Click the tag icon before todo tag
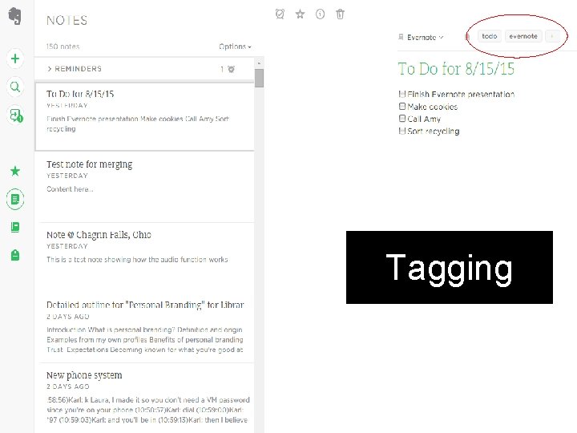The height and width of the screenshot is (433, 577). click(467, 36)
